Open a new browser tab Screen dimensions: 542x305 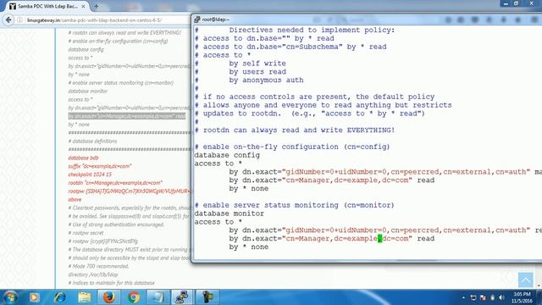tap(96, 6)
